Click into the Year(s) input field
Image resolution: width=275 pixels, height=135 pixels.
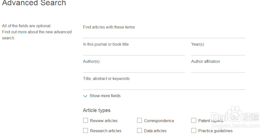[218, 51]
